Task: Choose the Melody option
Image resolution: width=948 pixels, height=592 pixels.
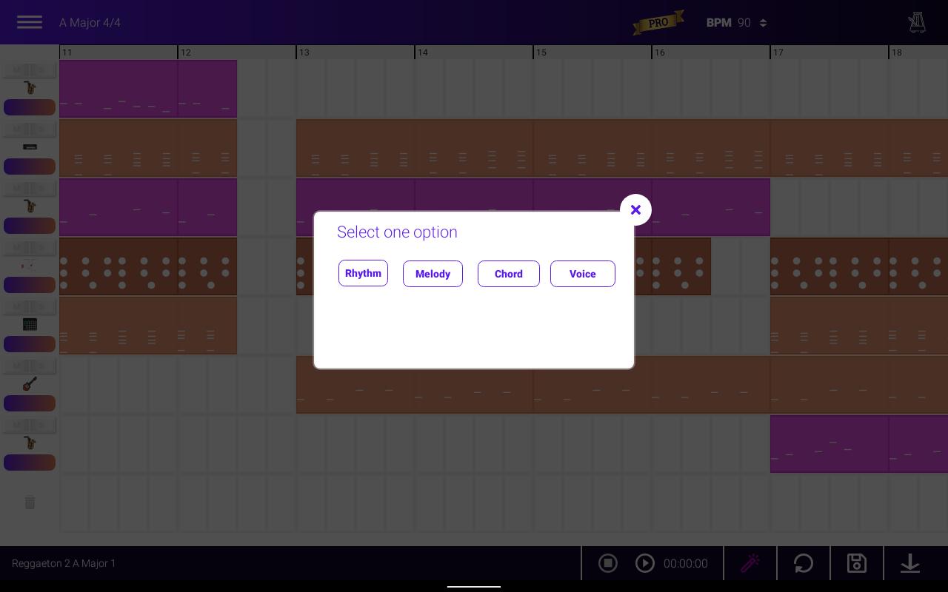Action: 433,274
